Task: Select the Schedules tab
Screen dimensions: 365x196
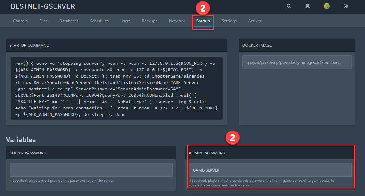Action: [99, 21]
